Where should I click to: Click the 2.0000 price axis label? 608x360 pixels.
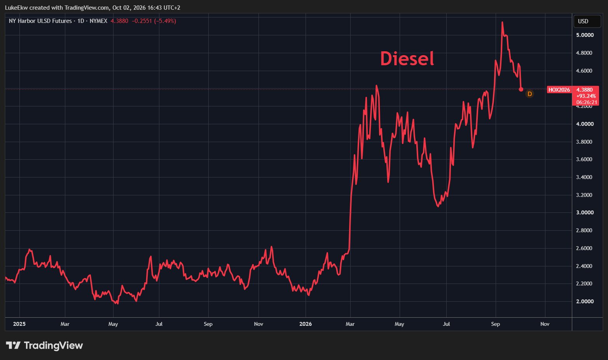tap(585, 301)
